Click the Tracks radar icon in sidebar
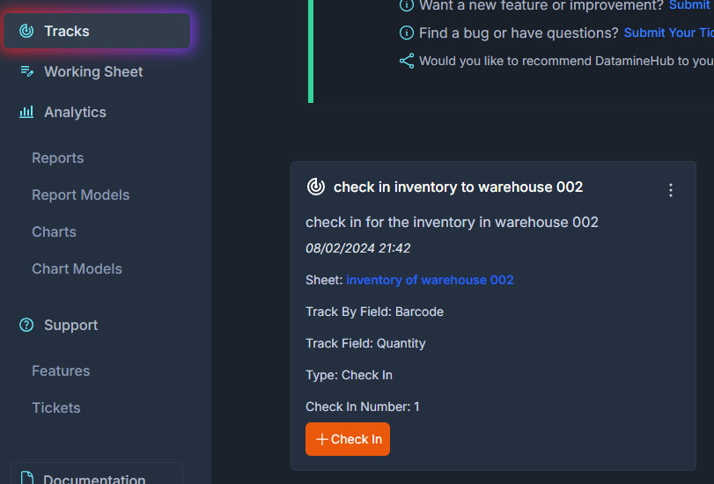Screen dimensions: 714x484 click(26, 31)
